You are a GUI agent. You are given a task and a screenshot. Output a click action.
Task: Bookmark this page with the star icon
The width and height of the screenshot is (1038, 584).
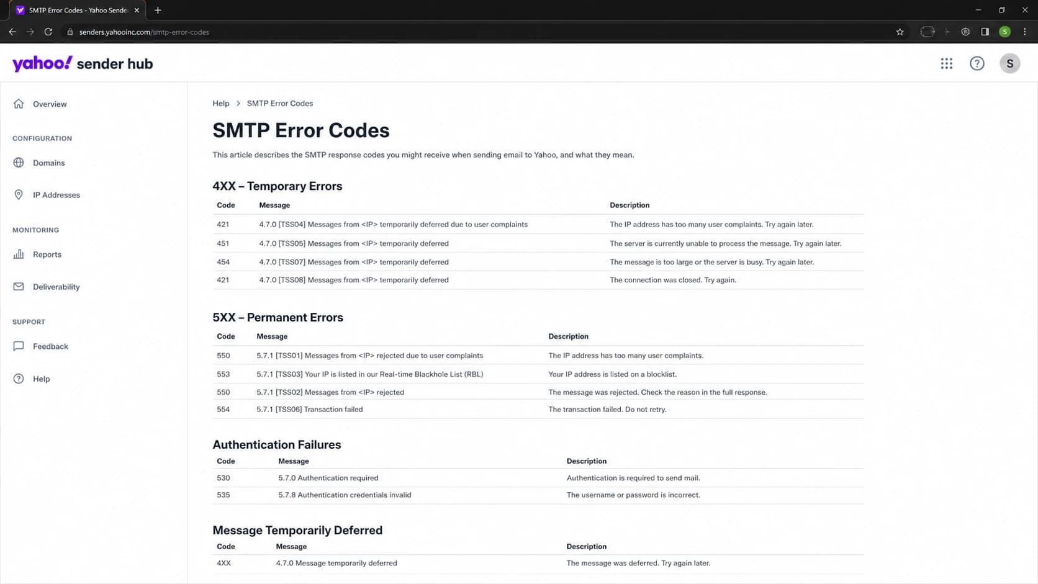900,32
